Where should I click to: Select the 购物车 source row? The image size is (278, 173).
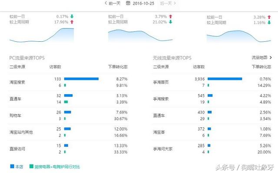pyautogui.click(x=69, y=116)
